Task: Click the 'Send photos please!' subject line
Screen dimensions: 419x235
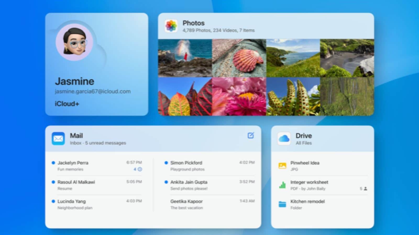Action: coord(189,189)
